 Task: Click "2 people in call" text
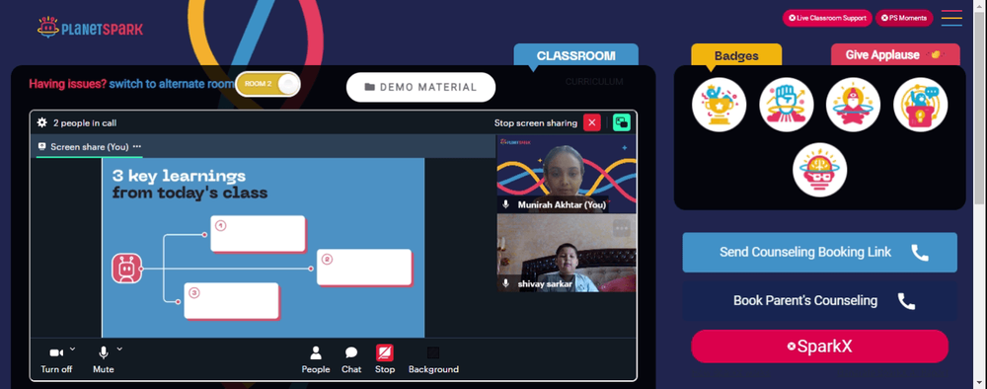(x=85, y=122)
